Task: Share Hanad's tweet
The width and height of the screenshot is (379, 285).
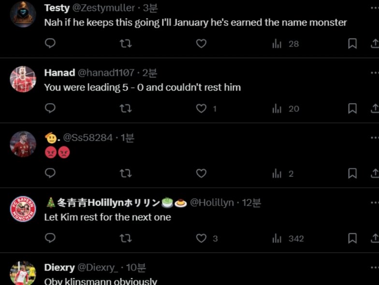Action: coord(374,109)
